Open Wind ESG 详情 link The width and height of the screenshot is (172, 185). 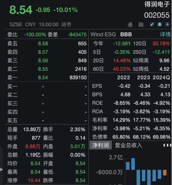(165, 34)
